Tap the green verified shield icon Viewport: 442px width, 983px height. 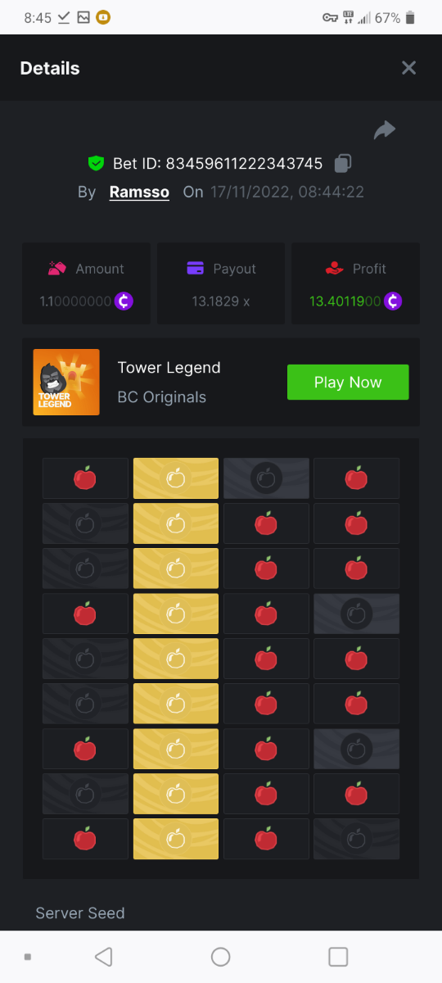(x=97, y=163)
